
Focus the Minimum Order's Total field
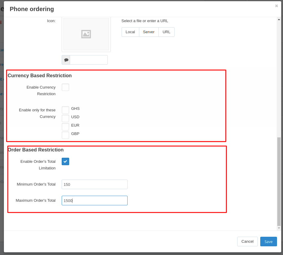click(94, 184)
